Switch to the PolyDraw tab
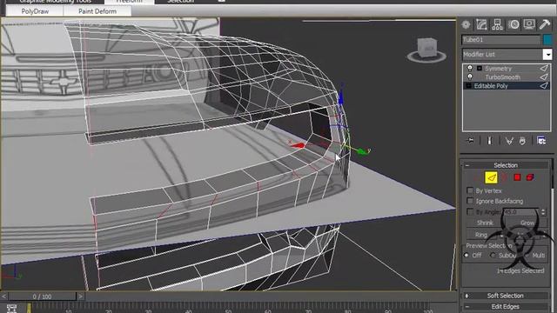557x313 pixels. pyautogui.click(x=35, y=11)
